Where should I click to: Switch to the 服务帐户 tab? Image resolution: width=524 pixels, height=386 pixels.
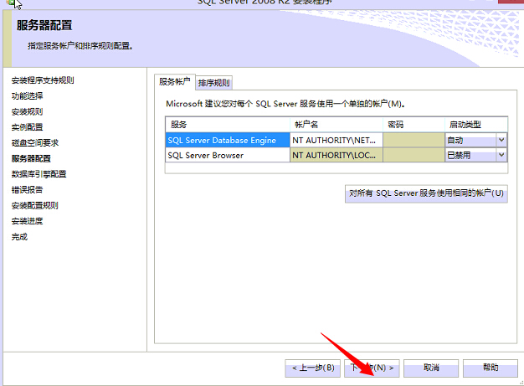(x=174, y=82)
